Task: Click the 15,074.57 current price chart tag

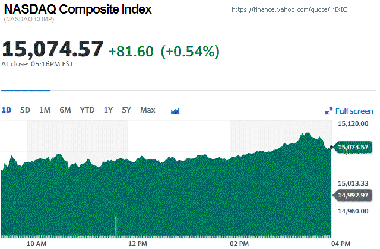Action: tap(353, 147)
